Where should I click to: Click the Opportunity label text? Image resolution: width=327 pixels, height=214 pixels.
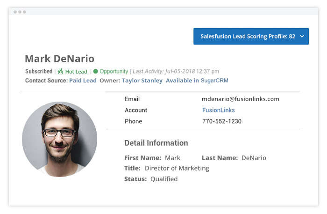tap(114, 72)
